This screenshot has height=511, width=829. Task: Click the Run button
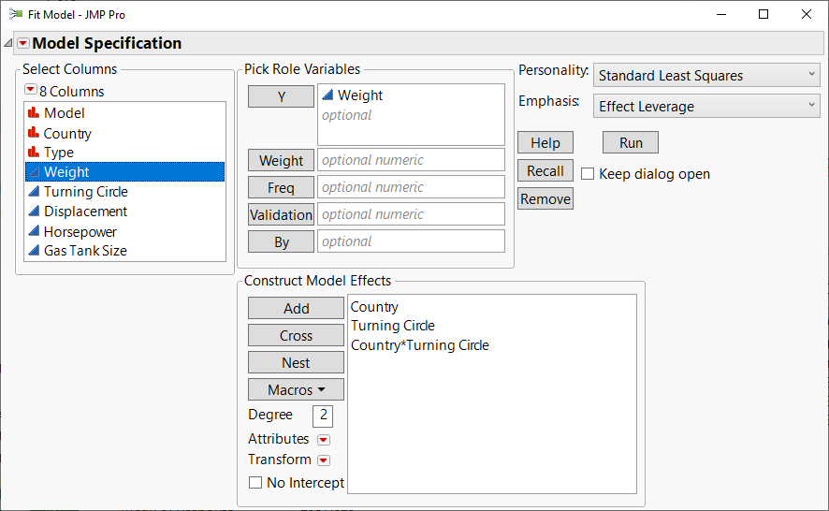(x=631, y=142)
